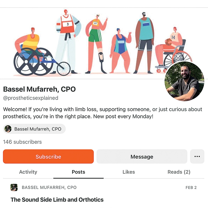Click the small avatar in the author chip
208x208 pixels.
click(x=8, y=129)
